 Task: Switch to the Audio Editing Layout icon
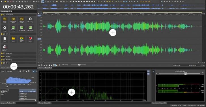13,20
